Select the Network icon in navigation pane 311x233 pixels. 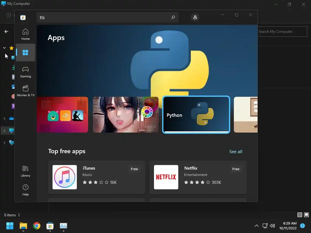(12, 143)
